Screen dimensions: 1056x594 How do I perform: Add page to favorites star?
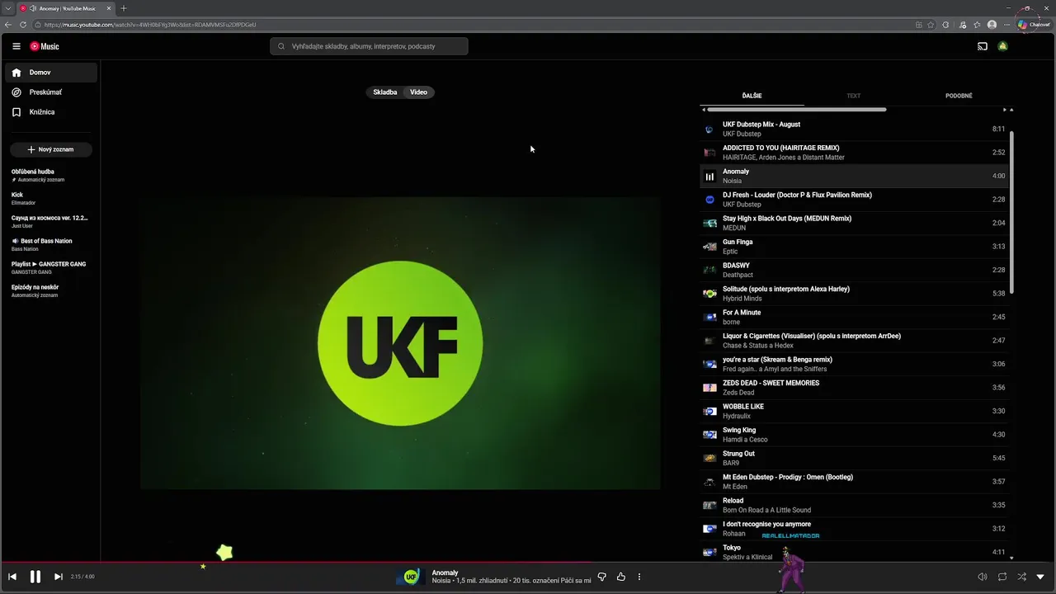pyautogui.click(x=931, y=25)
